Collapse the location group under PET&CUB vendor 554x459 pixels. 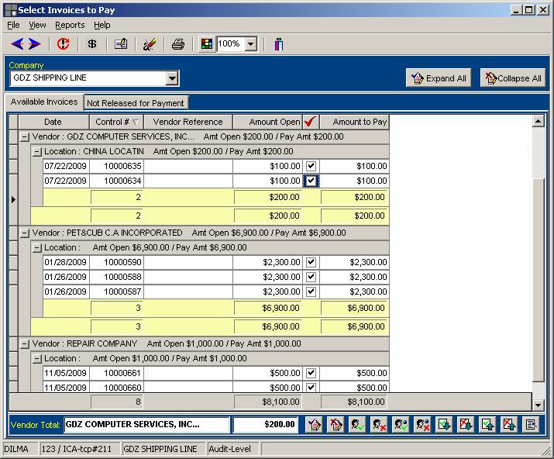[36, 248]
